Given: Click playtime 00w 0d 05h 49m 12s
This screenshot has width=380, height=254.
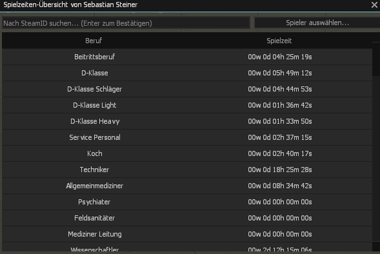Looking at the screenshot, I should [x=279, y=73].
